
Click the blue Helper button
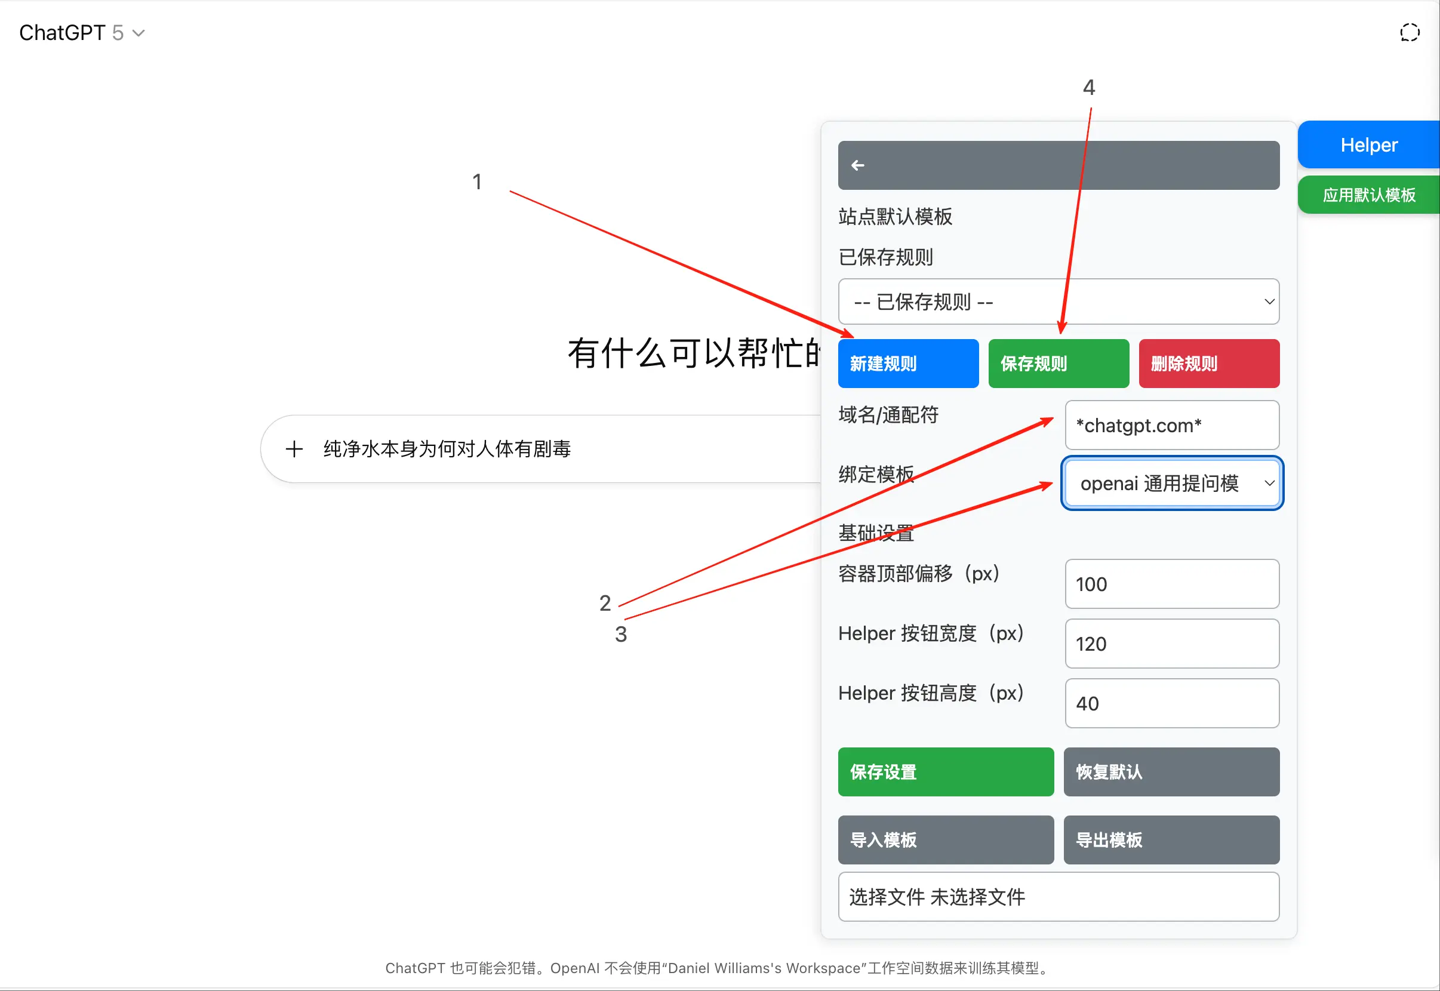click(1368, 144)
